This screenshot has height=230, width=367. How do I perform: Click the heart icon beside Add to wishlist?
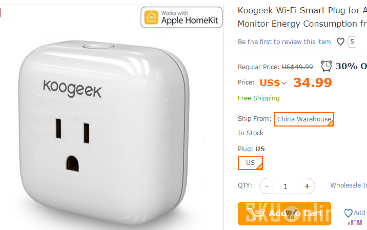point(348,213)
